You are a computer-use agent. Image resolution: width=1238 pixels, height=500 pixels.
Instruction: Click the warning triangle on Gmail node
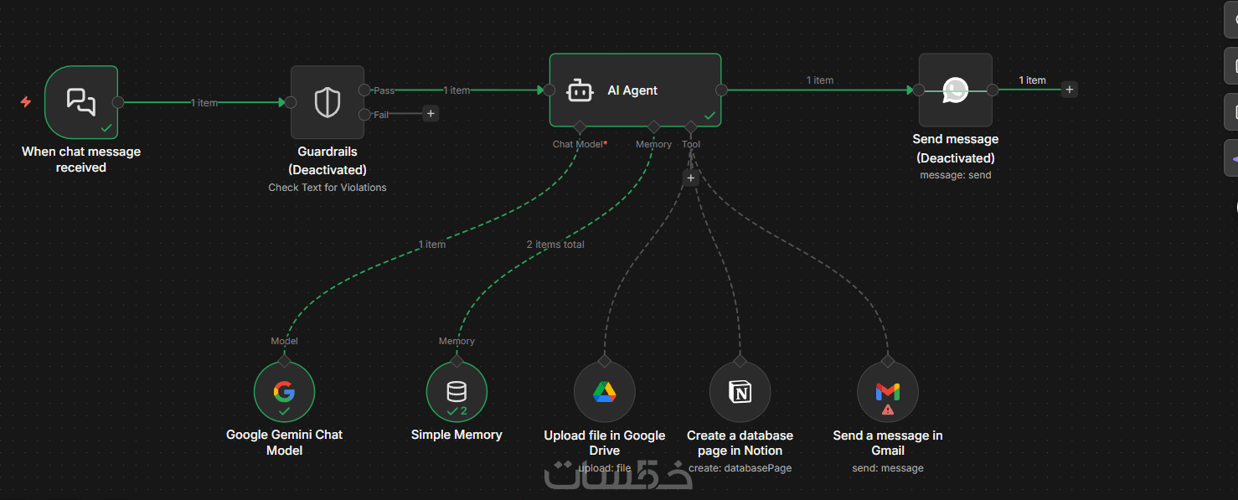point(888,410)
